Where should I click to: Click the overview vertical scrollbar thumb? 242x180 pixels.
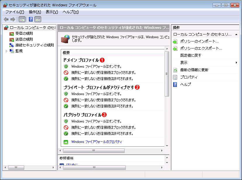[167, 74]
